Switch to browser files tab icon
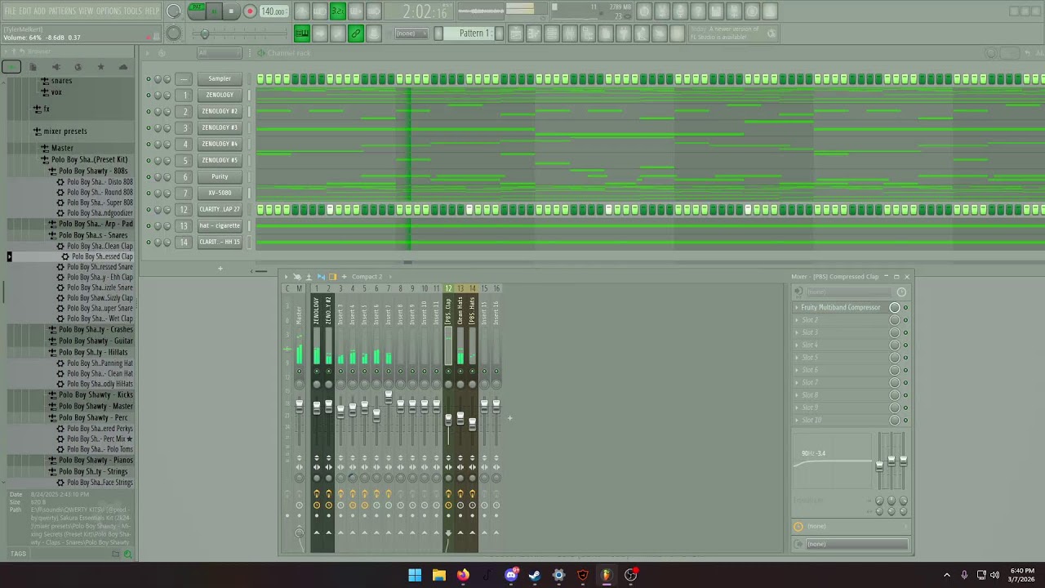The width and height of the screenshot is (1045, 588). [x=33, y=67]
